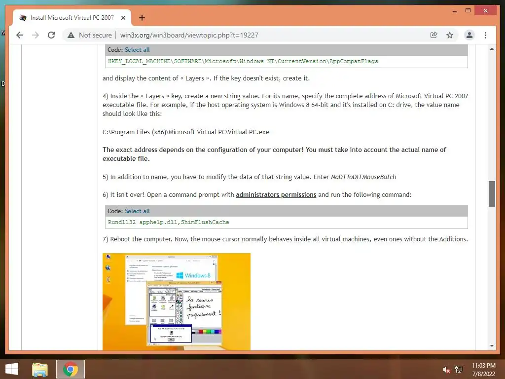Click the forward navigation arrow
The width and height of the screenshot is (505, 379).
click(36, 35)
